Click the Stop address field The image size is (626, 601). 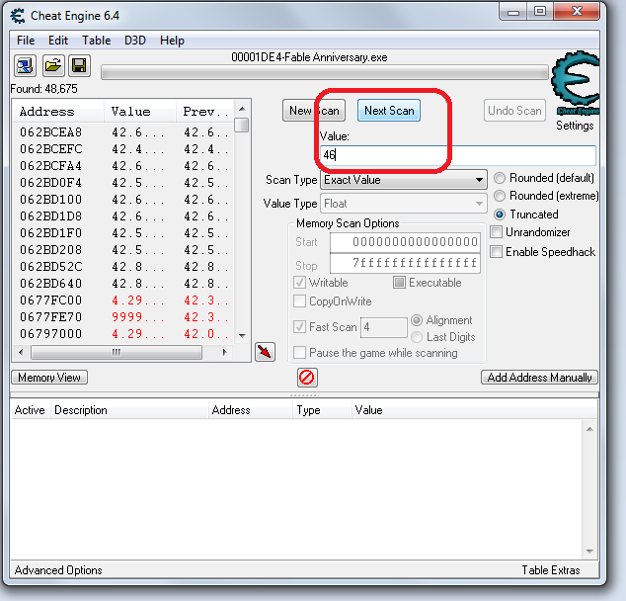(405, 263)
